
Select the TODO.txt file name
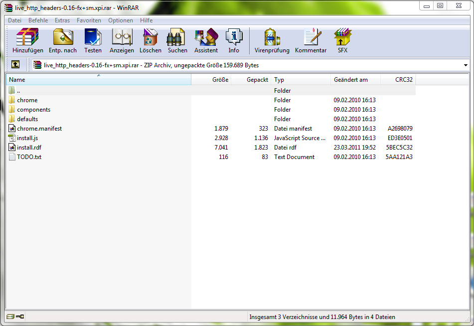[x=29, y=157]
